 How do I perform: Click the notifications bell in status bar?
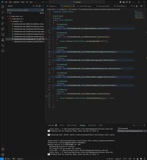point(145,159)
